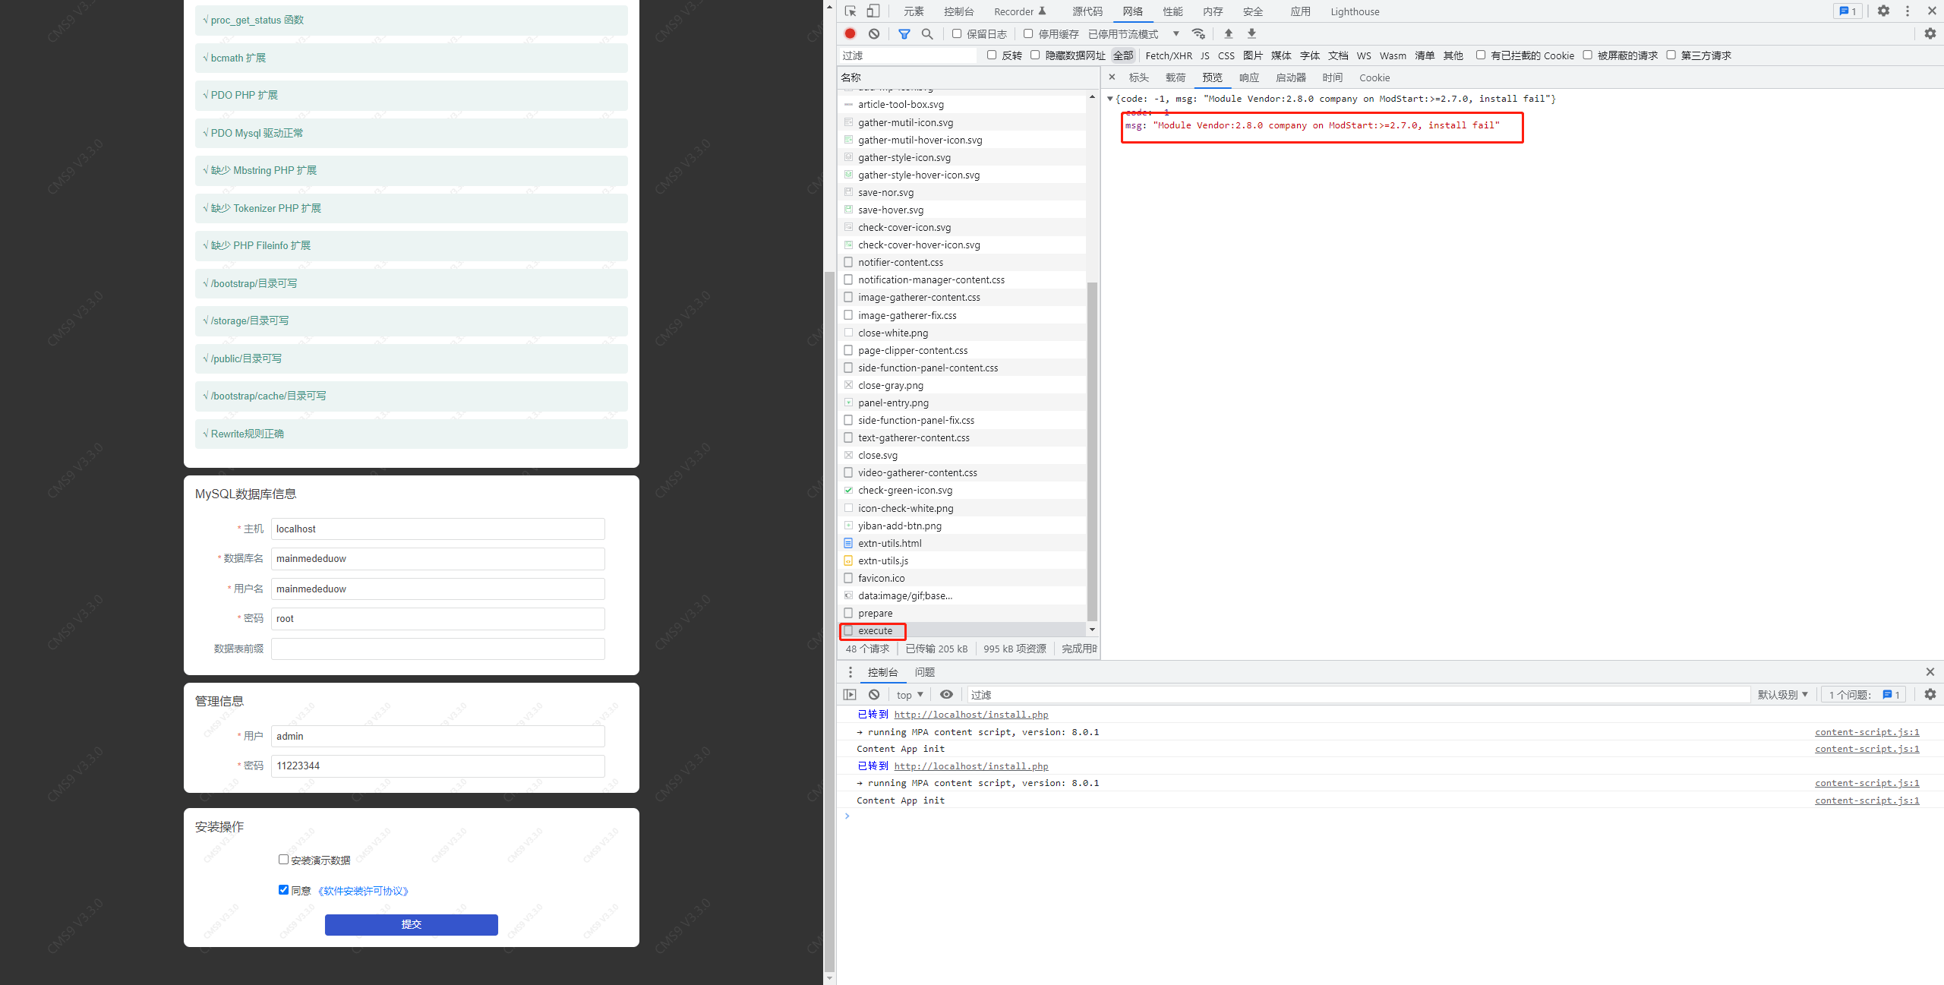Switch to Sources tab

(1087, 11)
